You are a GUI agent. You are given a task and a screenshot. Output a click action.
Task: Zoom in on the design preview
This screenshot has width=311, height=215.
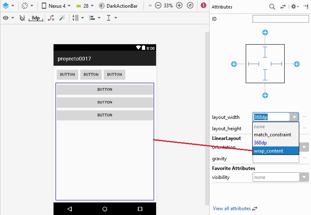[x=179, y=6]
